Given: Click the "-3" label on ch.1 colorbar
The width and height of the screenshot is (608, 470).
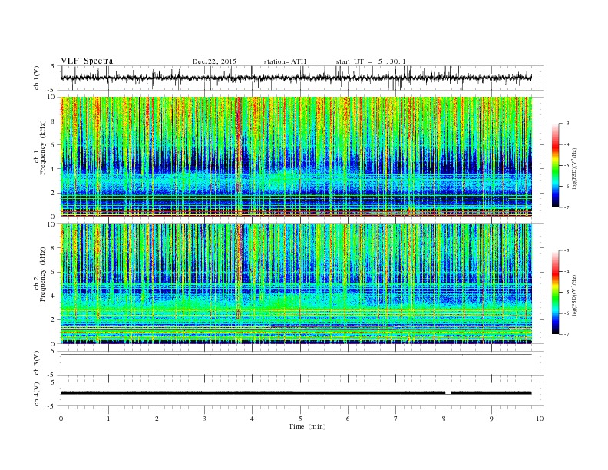Looking at the screenshot, I should point(566,124).
